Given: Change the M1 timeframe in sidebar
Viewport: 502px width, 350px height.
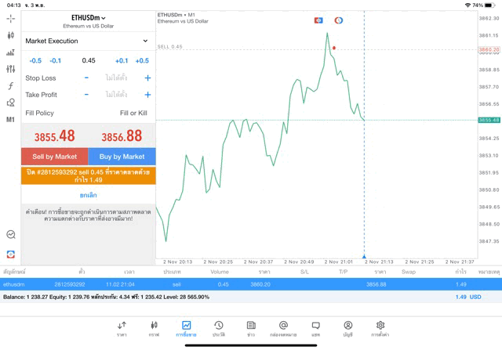Looking at the screenshot, I should coord(10,120).
